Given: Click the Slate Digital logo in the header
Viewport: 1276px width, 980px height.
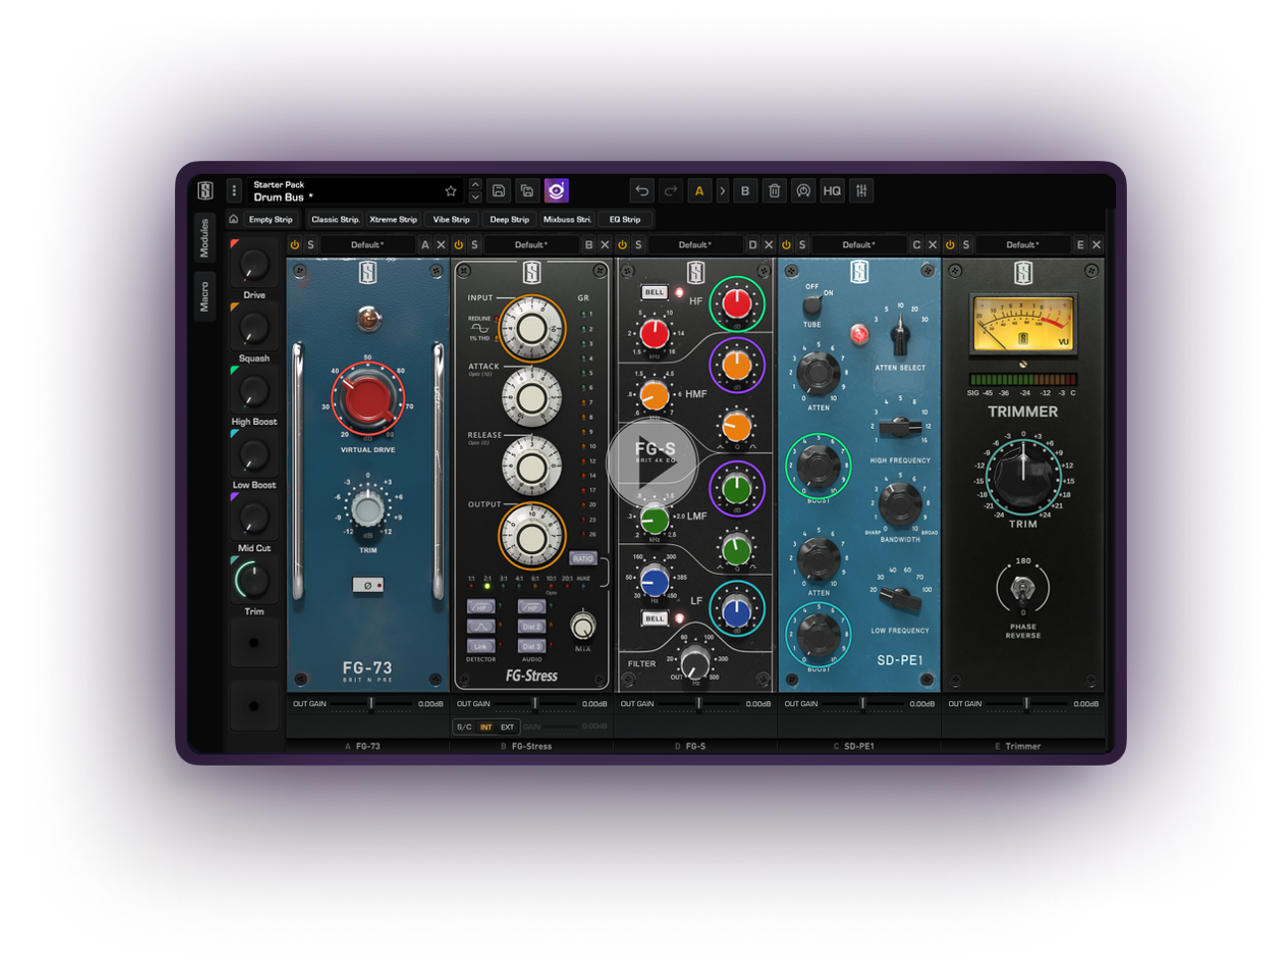Looking at the screenshot, I should pyautogui.click(x=206, y=191).
